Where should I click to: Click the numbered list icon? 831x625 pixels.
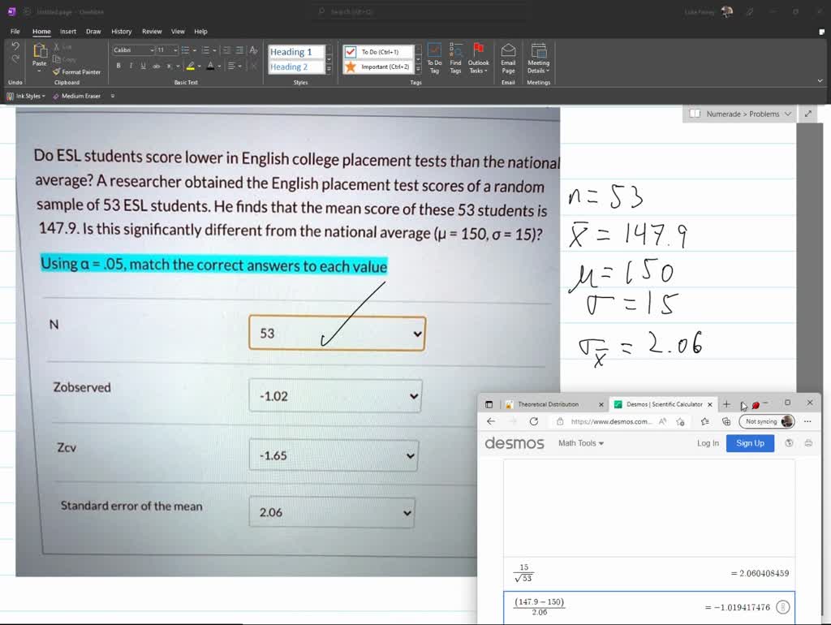205,50
